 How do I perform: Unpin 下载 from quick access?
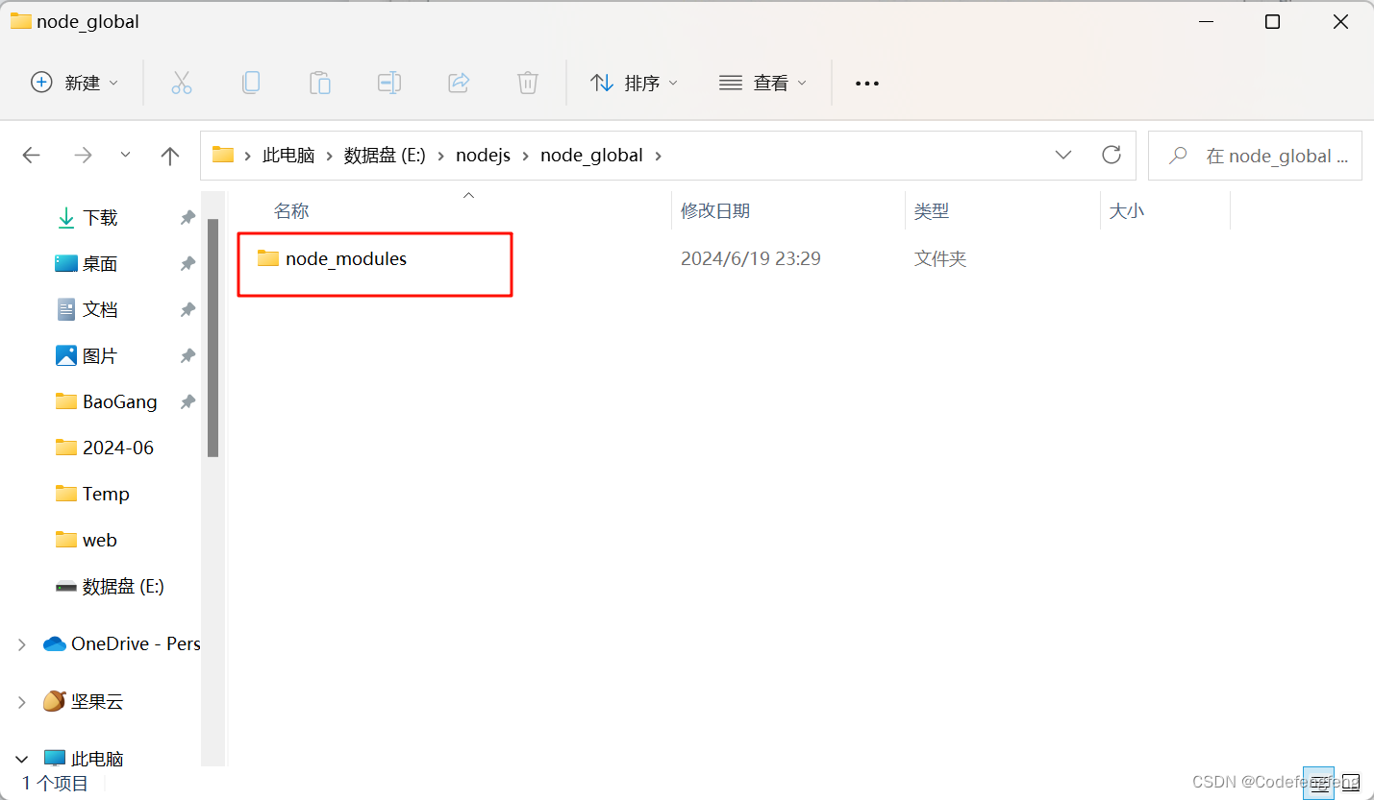(187, 218)
